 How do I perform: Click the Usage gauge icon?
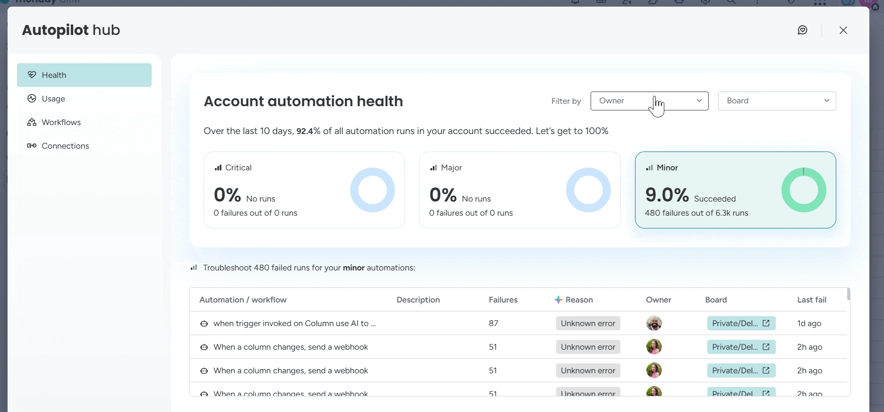click(x=32, y=98)
